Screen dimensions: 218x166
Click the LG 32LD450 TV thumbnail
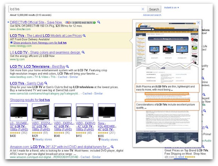19,112
